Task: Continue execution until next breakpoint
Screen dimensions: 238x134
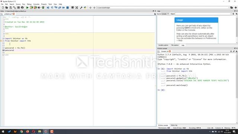Action: (x=64, y=7)
